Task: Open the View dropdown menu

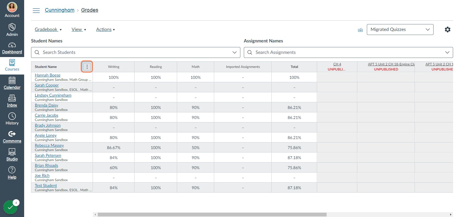Action: point(79,30)
